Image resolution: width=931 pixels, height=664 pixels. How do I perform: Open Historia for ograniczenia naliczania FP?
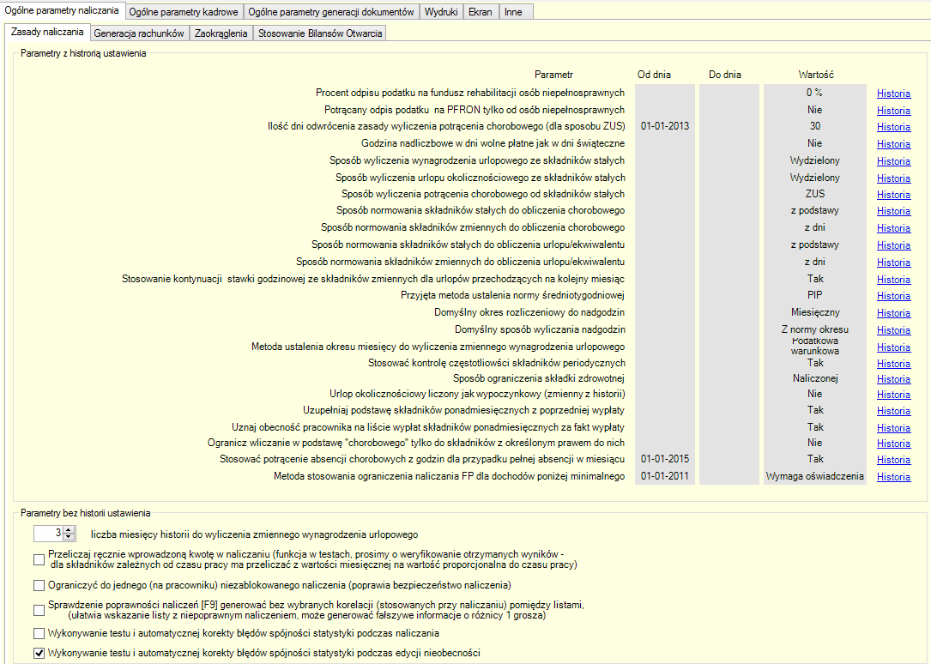coord(893,477)
